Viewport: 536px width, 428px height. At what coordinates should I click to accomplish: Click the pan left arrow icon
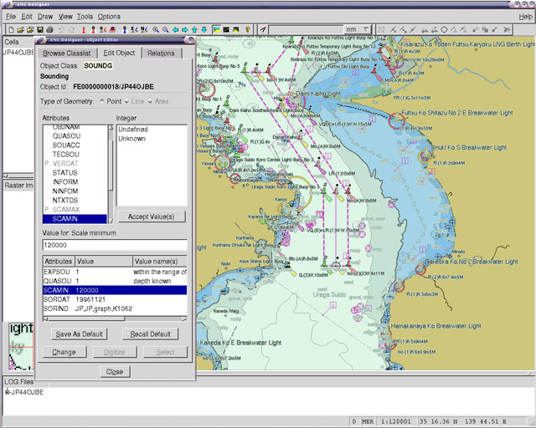click(176, 29)
